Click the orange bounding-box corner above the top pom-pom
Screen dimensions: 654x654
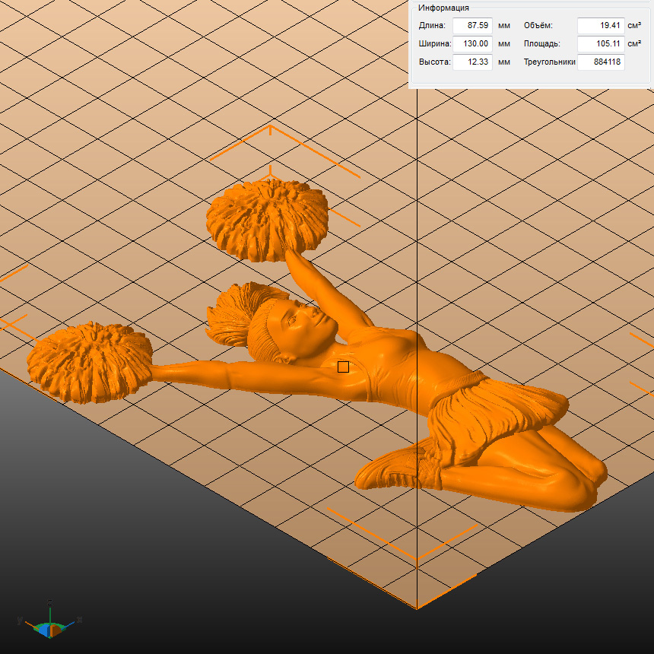click(x=270, y=128)
